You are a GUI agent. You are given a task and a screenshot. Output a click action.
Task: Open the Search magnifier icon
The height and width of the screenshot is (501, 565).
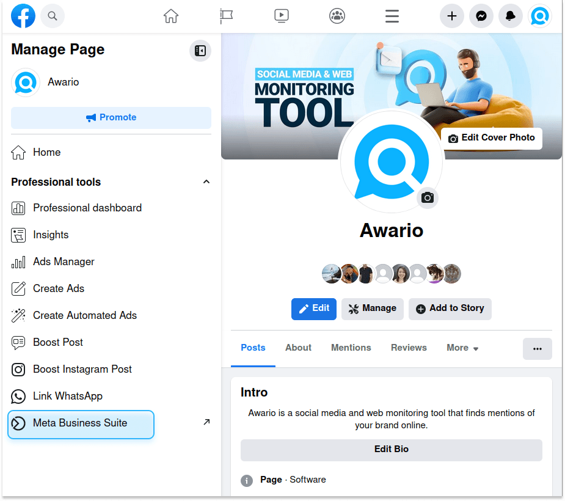click(53, 16)
